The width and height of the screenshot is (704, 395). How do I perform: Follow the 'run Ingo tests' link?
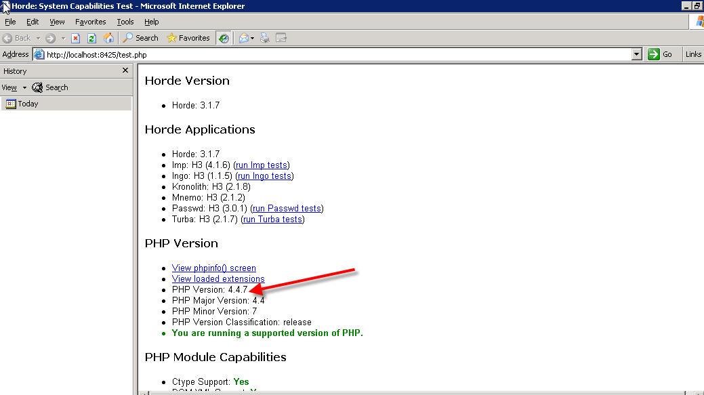coord(264,176)
